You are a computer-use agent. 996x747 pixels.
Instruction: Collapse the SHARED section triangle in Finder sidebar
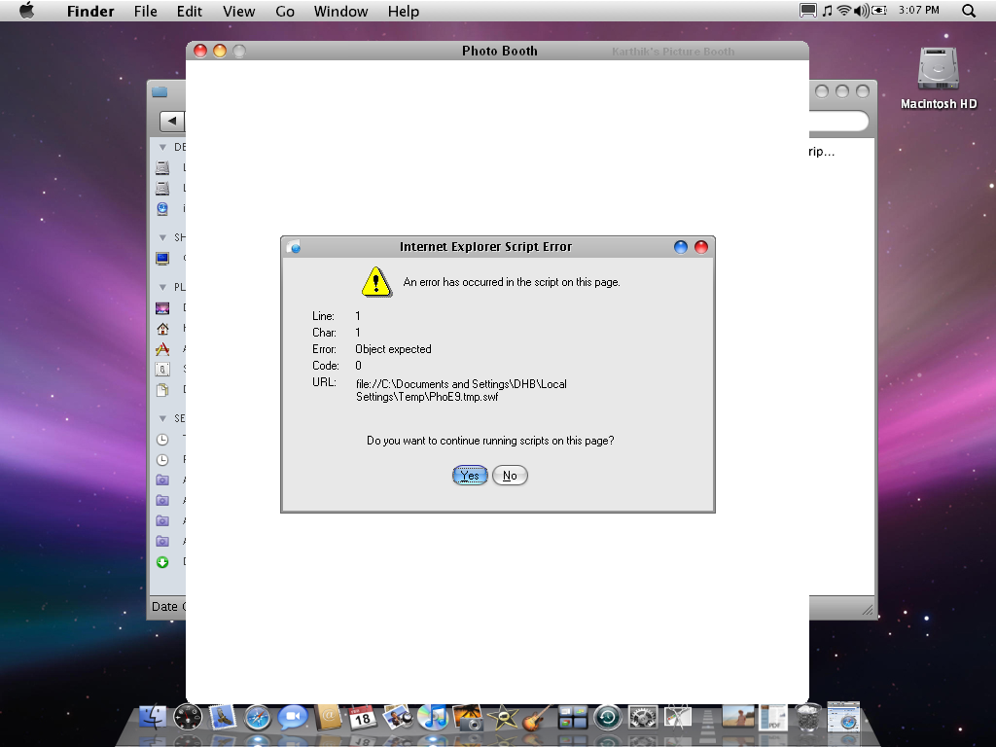(x=162, y=237)
